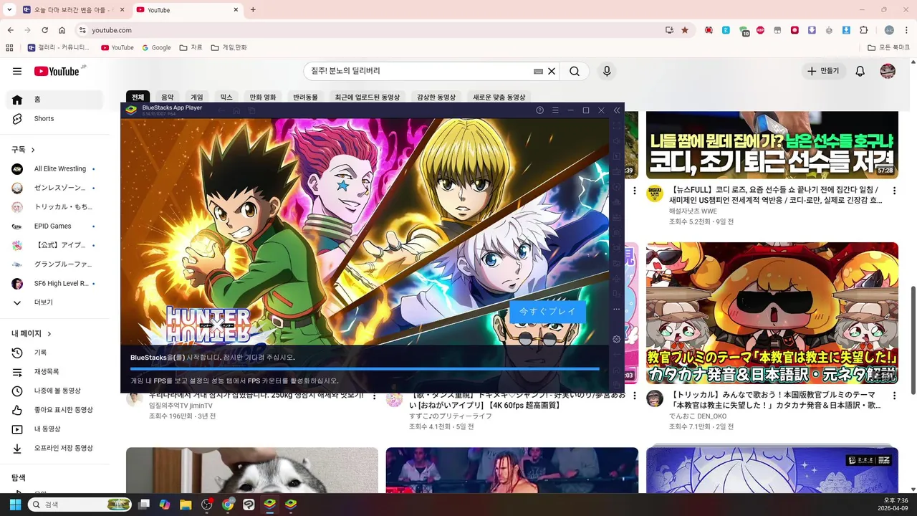
Task: Click the blue 今すぐプレイ button
Action: coord(547,312)
